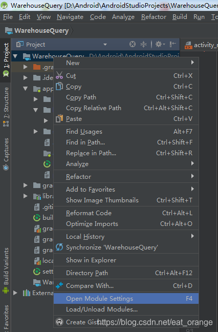The height and width of the screenshot is (332, 218).
Task: Choose Optimize Imports
Action: point(126,223)
